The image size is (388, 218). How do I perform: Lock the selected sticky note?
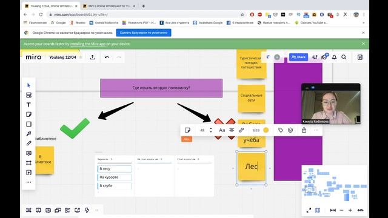point(304,130)
